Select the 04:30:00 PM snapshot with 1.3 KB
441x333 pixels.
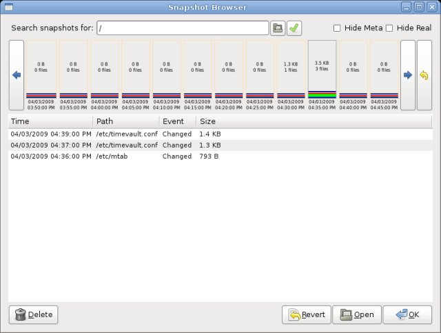click(291, 75)
